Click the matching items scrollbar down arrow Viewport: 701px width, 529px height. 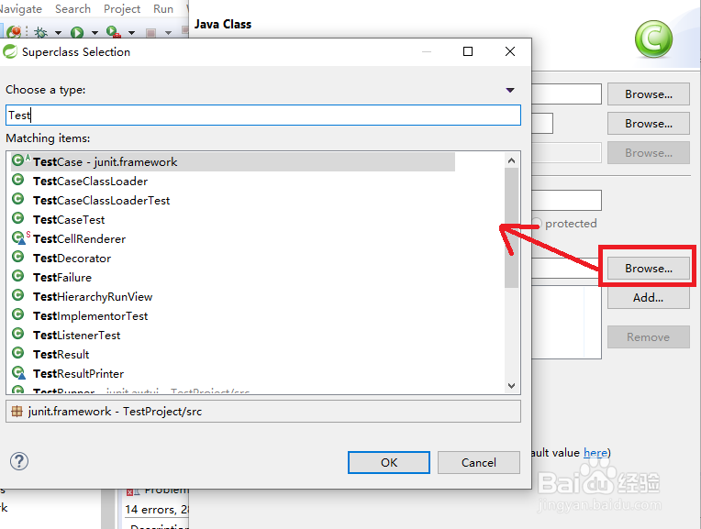tap(512, 386)
